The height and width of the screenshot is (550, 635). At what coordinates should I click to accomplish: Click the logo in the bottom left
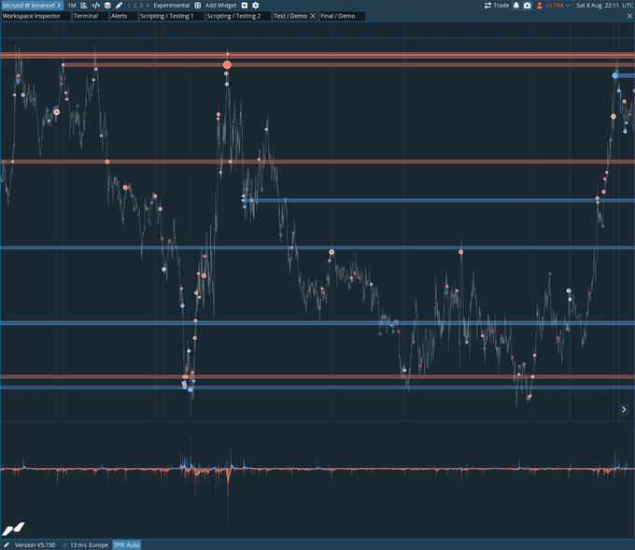(13, 529)
